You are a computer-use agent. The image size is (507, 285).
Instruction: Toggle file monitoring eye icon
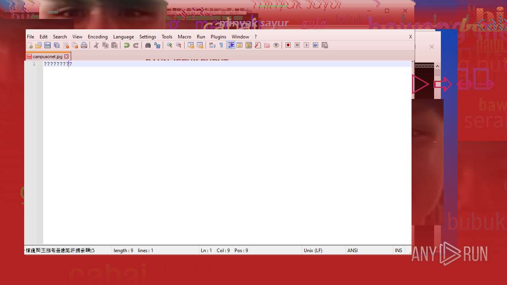pos(276,45)
